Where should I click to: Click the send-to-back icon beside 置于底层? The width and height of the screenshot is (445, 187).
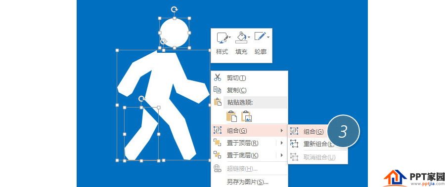click(218, 155)
